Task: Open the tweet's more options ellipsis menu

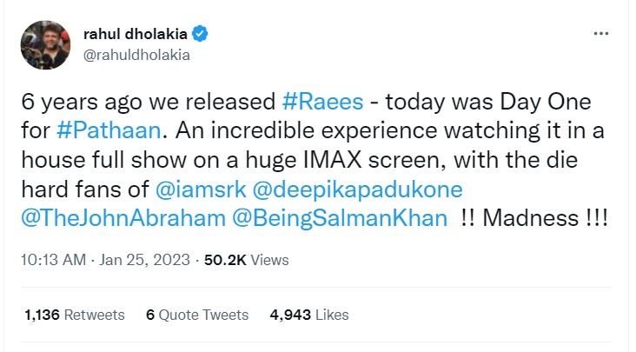Action: 600,33
